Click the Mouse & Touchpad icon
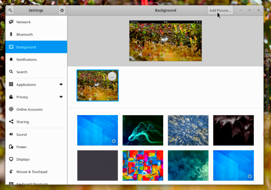The width and height of the screenshot is (271, 190). click(11, 172)
